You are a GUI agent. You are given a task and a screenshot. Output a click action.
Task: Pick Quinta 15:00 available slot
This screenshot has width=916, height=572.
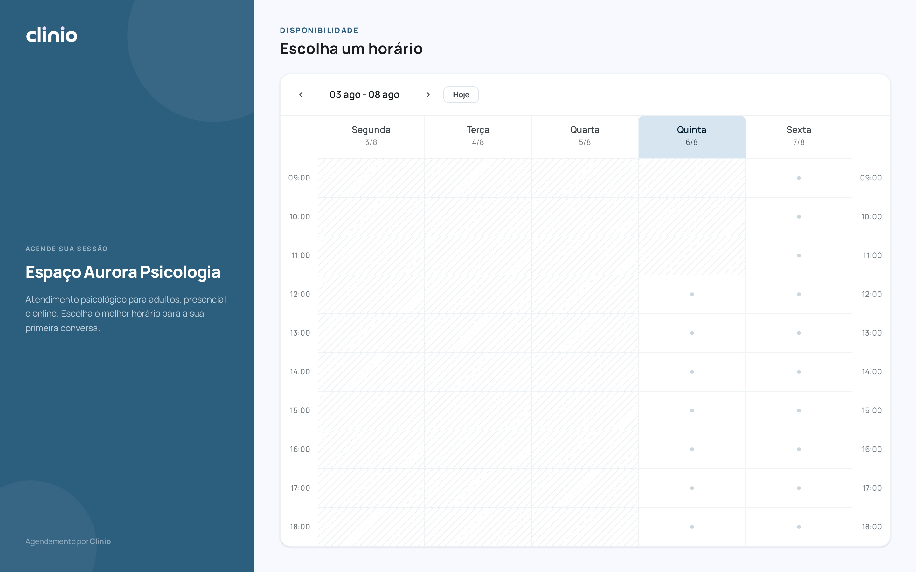pyautogui.click(x=691, y=411)
